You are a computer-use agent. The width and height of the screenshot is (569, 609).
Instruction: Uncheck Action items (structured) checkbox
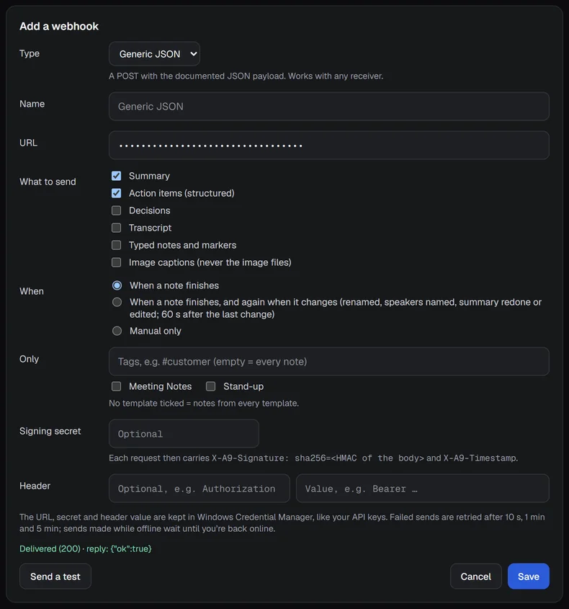point(116,193)
